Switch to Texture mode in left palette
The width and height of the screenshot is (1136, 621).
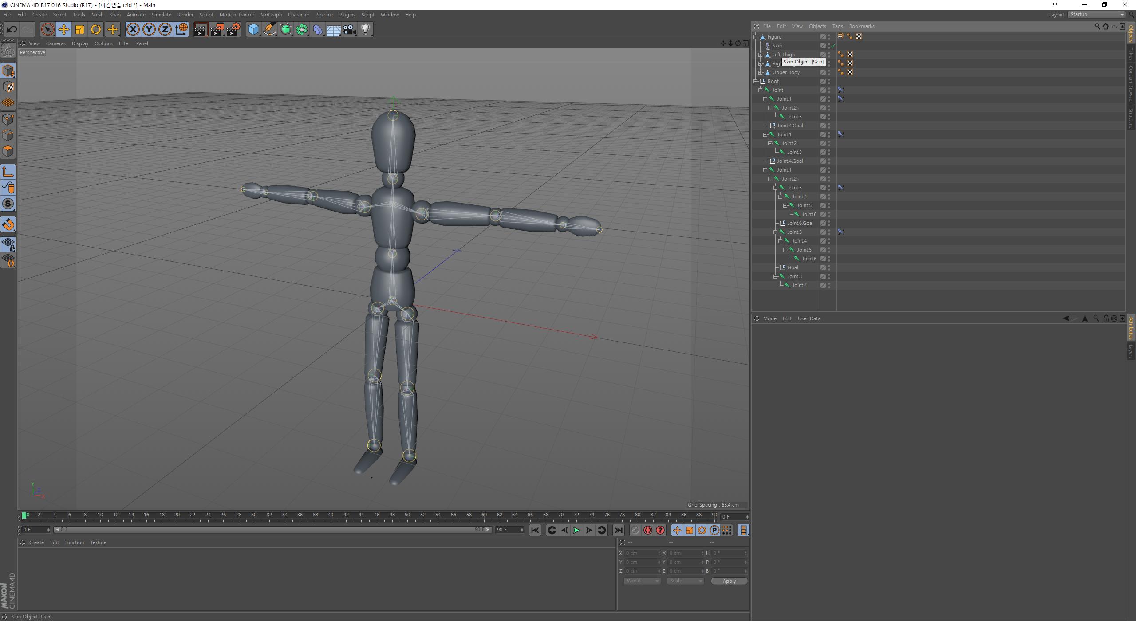[x=8, y=87]
